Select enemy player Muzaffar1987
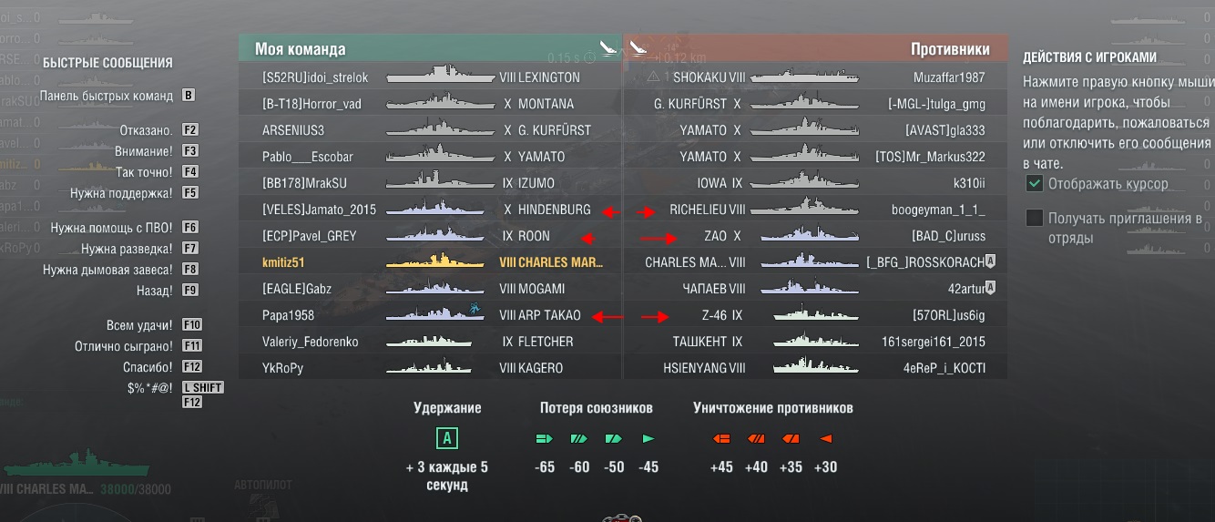Image resolution: width=1215 pixels, height=522 pixels. point(949,77)
